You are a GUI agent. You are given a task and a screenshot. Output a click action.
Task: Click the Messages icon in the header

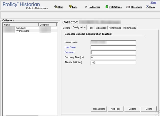click(128, 7)
